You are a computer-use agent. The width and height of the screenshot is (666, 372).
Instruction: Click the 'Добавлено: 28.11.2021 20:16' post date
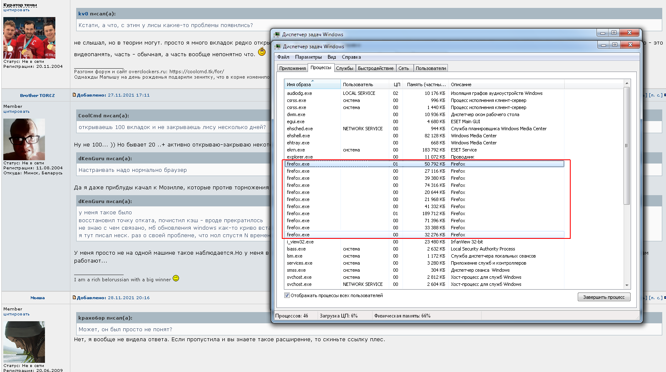pyautogui.click(x=113, y=298)
